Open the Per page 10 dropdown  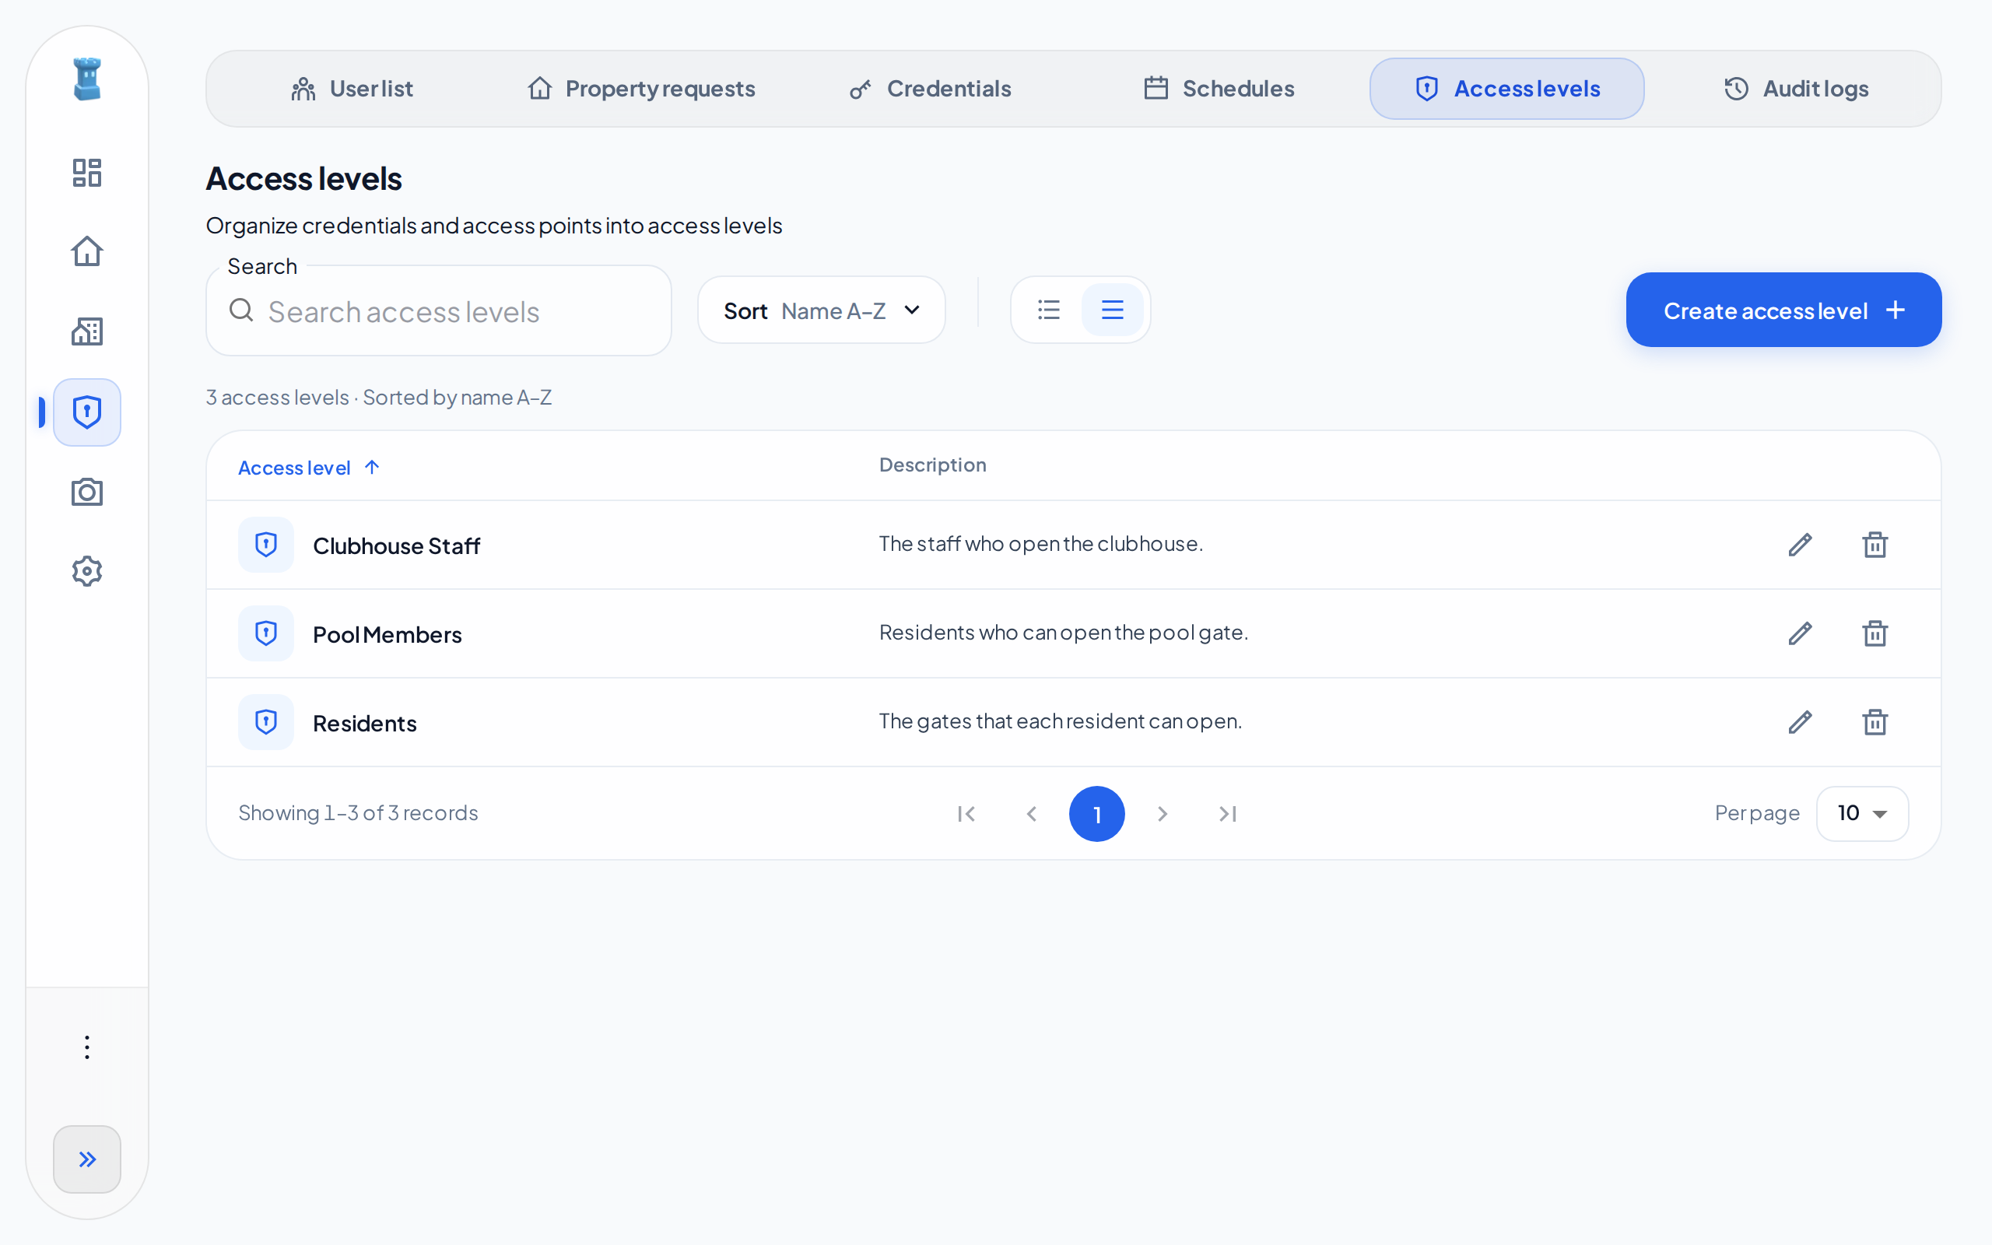click(x=1862, y=814)
